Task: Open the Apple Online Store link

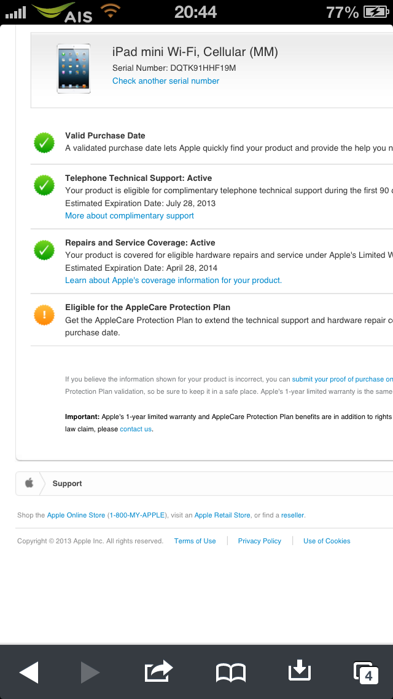Action: click(76, 515)
